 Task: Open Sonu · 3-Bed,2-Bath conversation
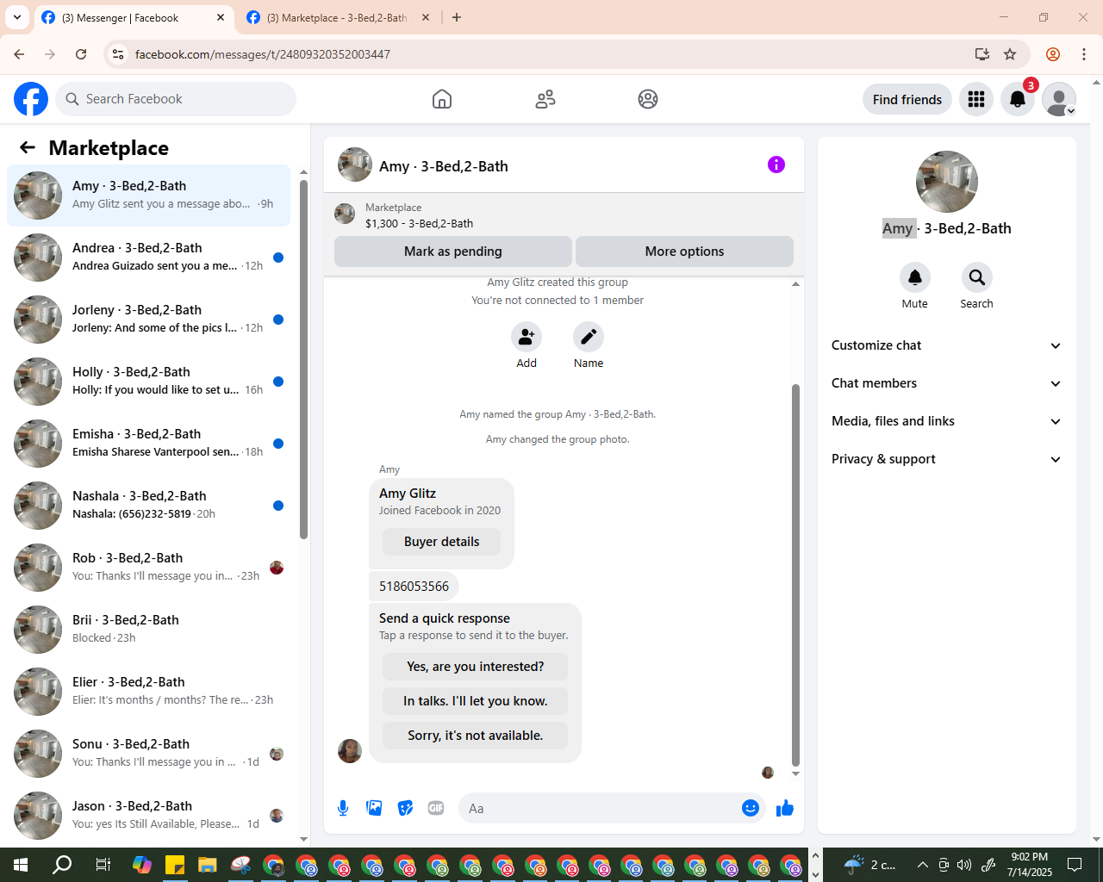tap(149, 754)
